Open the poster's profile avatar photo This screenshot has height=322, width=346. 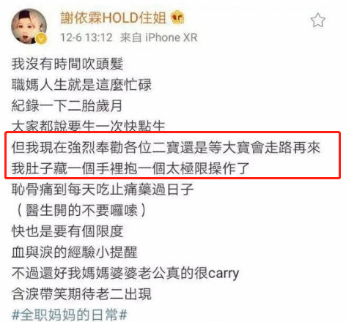pyautogui.click(x=29, y=26)
